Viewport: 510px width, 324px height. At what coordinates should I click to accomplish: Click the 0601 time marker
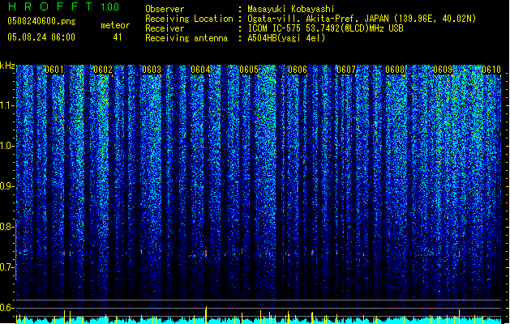[x=54, y=70]
